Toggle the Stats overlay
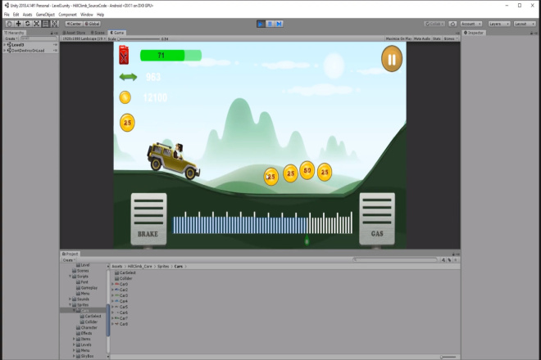Viewport: 541px width, 360px height. 437,39
